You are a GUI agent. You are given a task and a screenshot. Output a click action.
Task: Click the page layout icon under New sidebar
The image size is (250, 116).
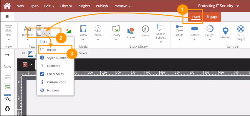(x=7, y=77)
